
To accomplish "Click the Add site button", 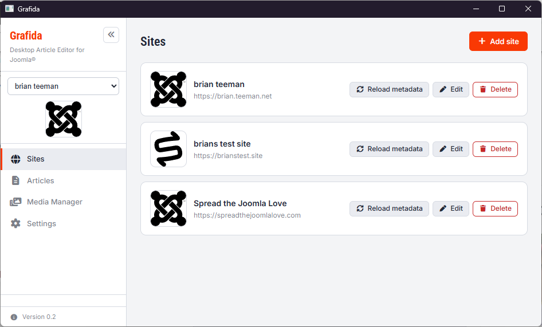I will [498, 41].
